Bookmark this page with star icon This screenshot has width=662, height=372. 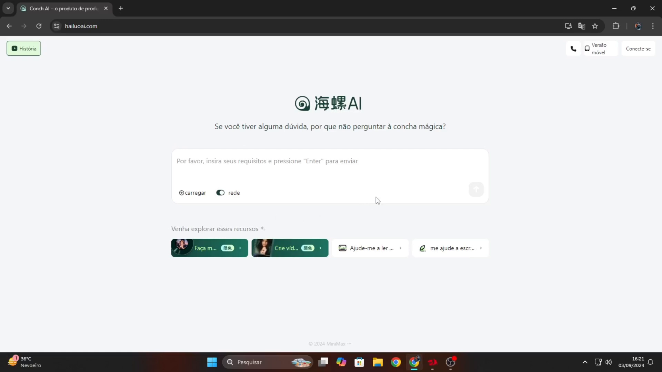[x=595, y=26]
